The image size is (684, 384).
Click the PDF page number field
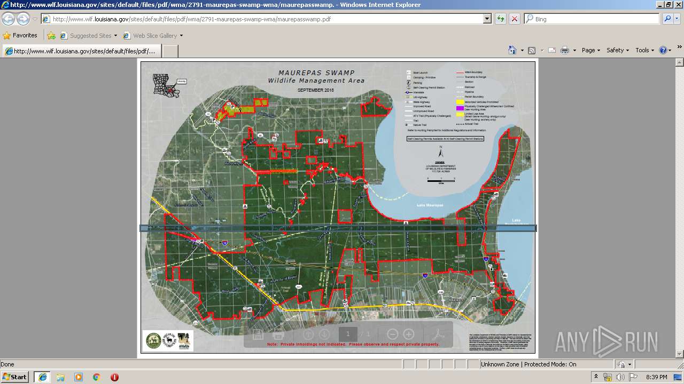[348, 334]
